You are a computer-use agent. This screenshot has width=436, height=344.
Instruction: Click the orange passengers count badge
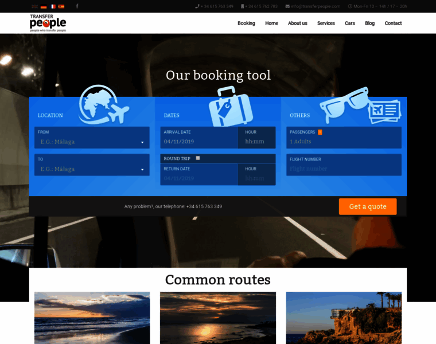click(320, 132)
